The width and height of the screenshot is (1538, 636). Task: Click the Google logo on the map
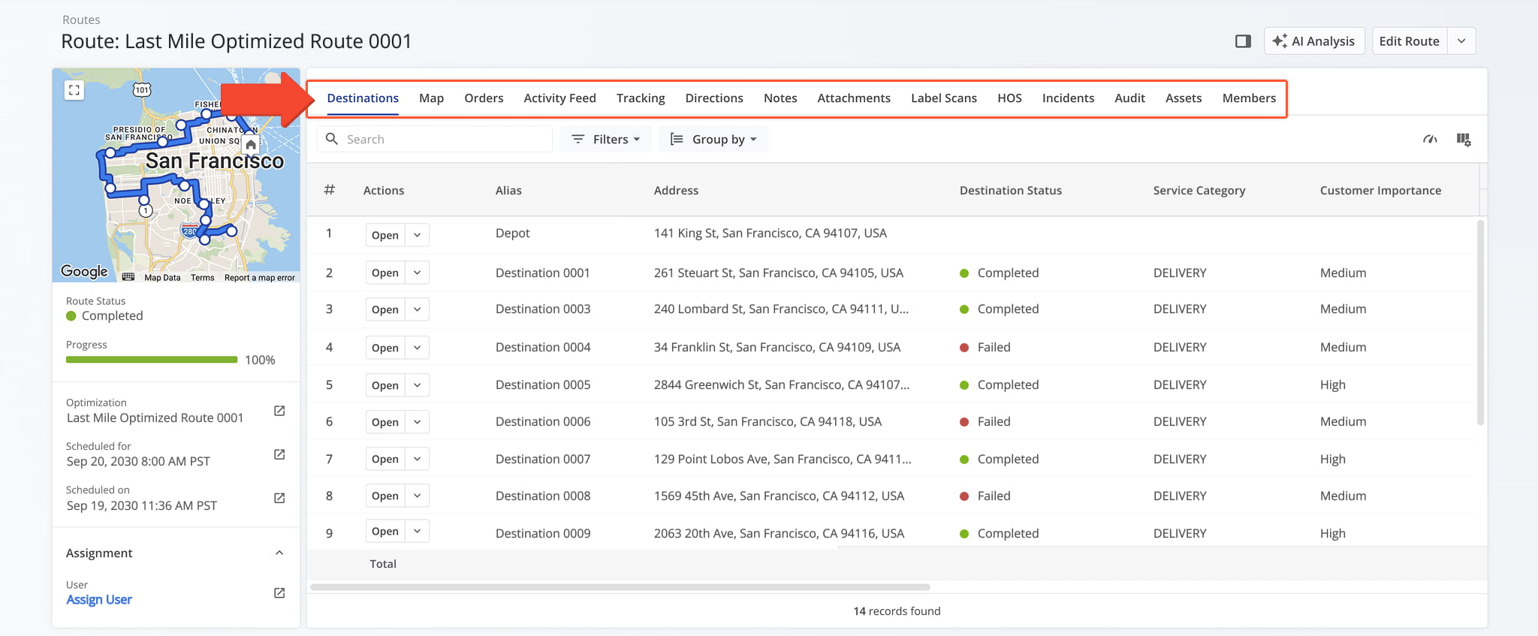(84, 271)
